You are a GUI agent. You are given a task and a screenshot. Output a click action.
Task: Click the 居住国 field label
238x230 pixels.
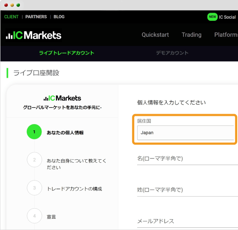tap(144, 121)
